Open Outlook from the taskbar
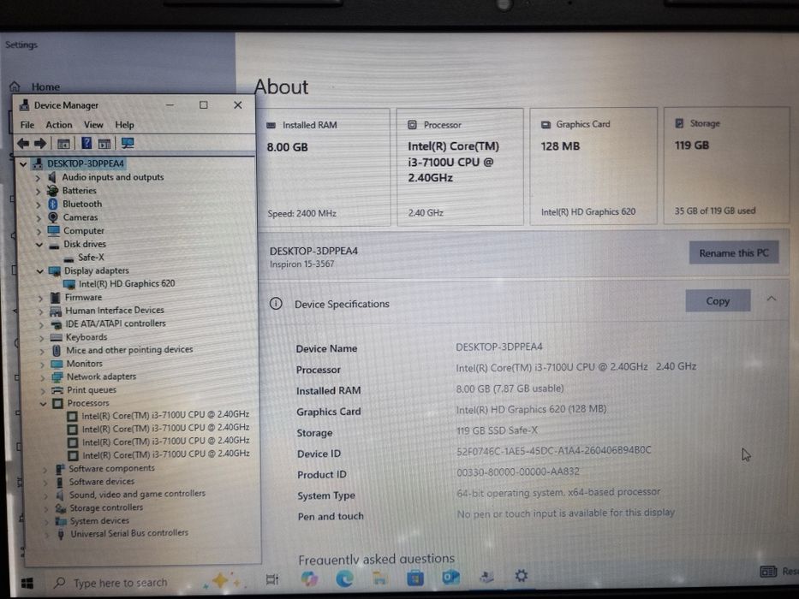This screenshot has height=599, width=799. 450,577
